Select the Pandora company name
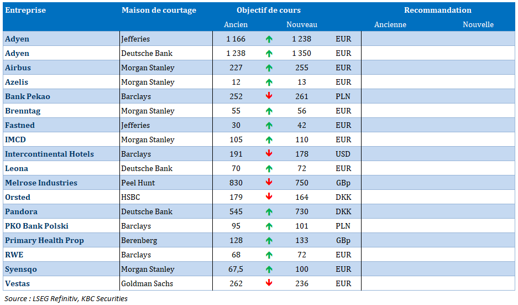The height and width of the screenshot is (305, 518). click(x=21, y=211)
